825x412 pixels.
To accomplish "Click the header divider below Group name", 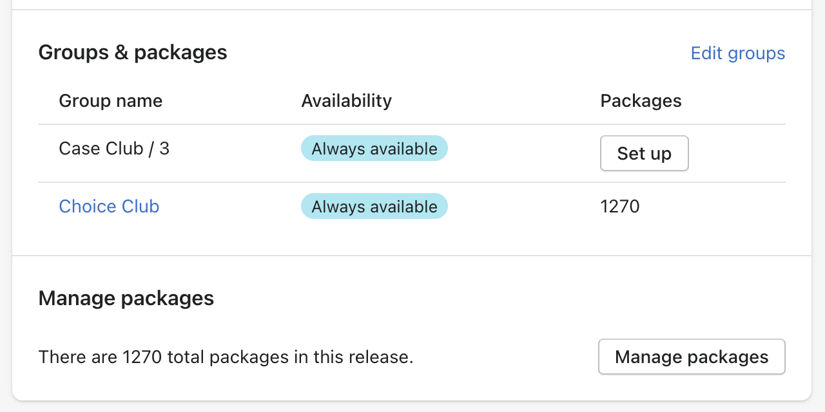I will [110, 124].
